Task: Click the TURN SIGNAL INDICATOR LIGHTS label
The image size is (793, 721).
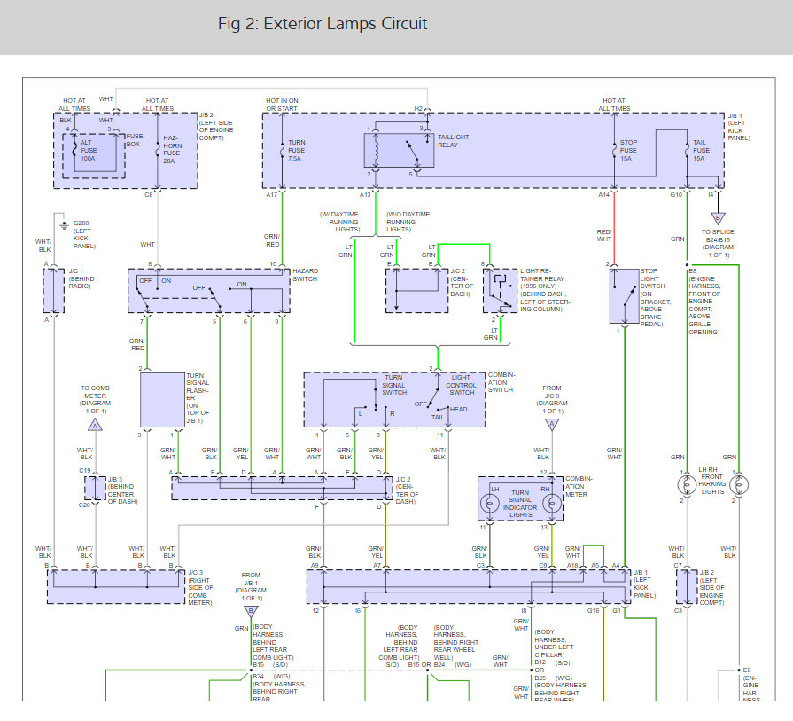Action: click(x=520, y=504)
